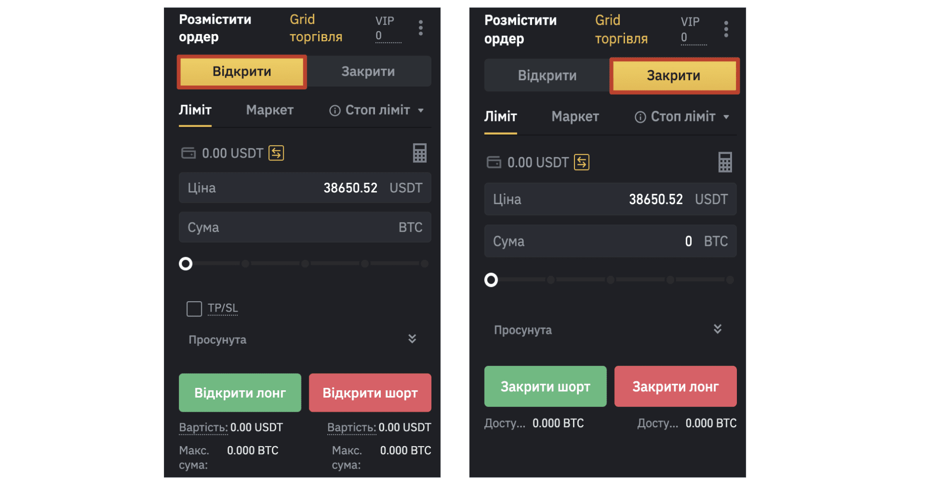Open left Стоп ліміт dropdown arrow

421,111
